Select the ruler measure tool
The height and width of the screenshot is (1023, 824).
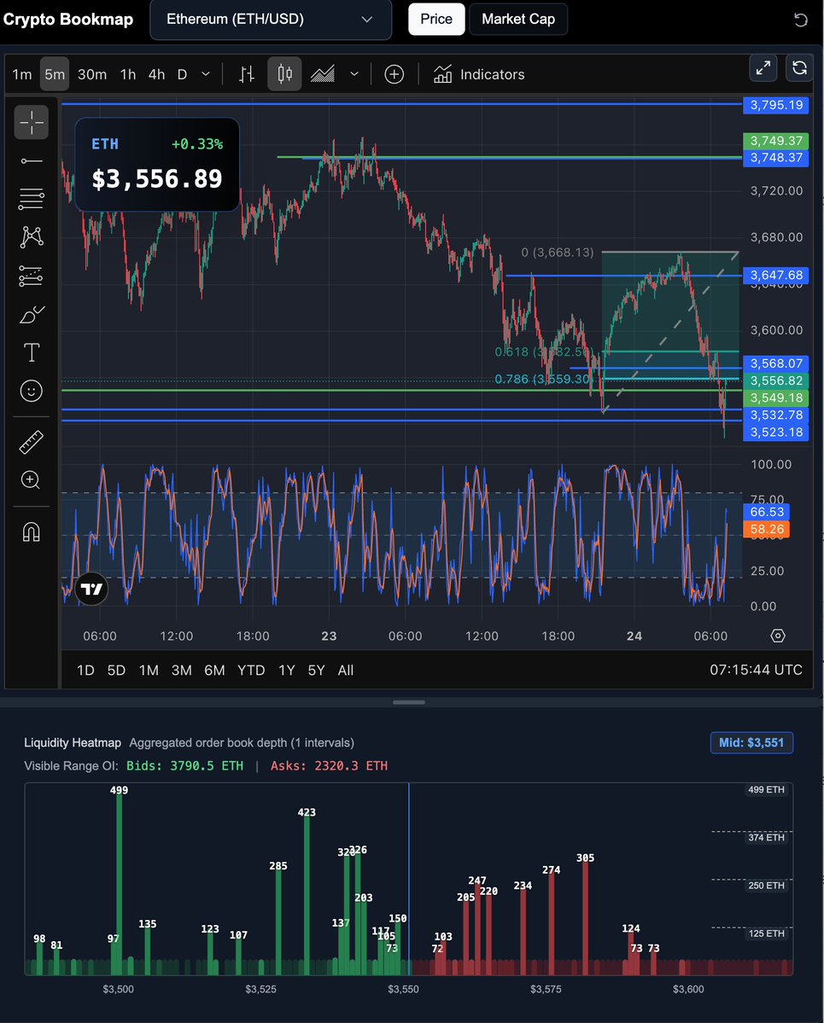click(x=32, y=442)
